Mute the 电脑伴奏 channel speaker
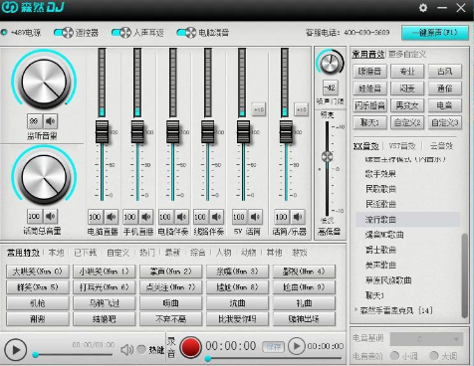This screenshot has width=474, height=366. [181, 217]
